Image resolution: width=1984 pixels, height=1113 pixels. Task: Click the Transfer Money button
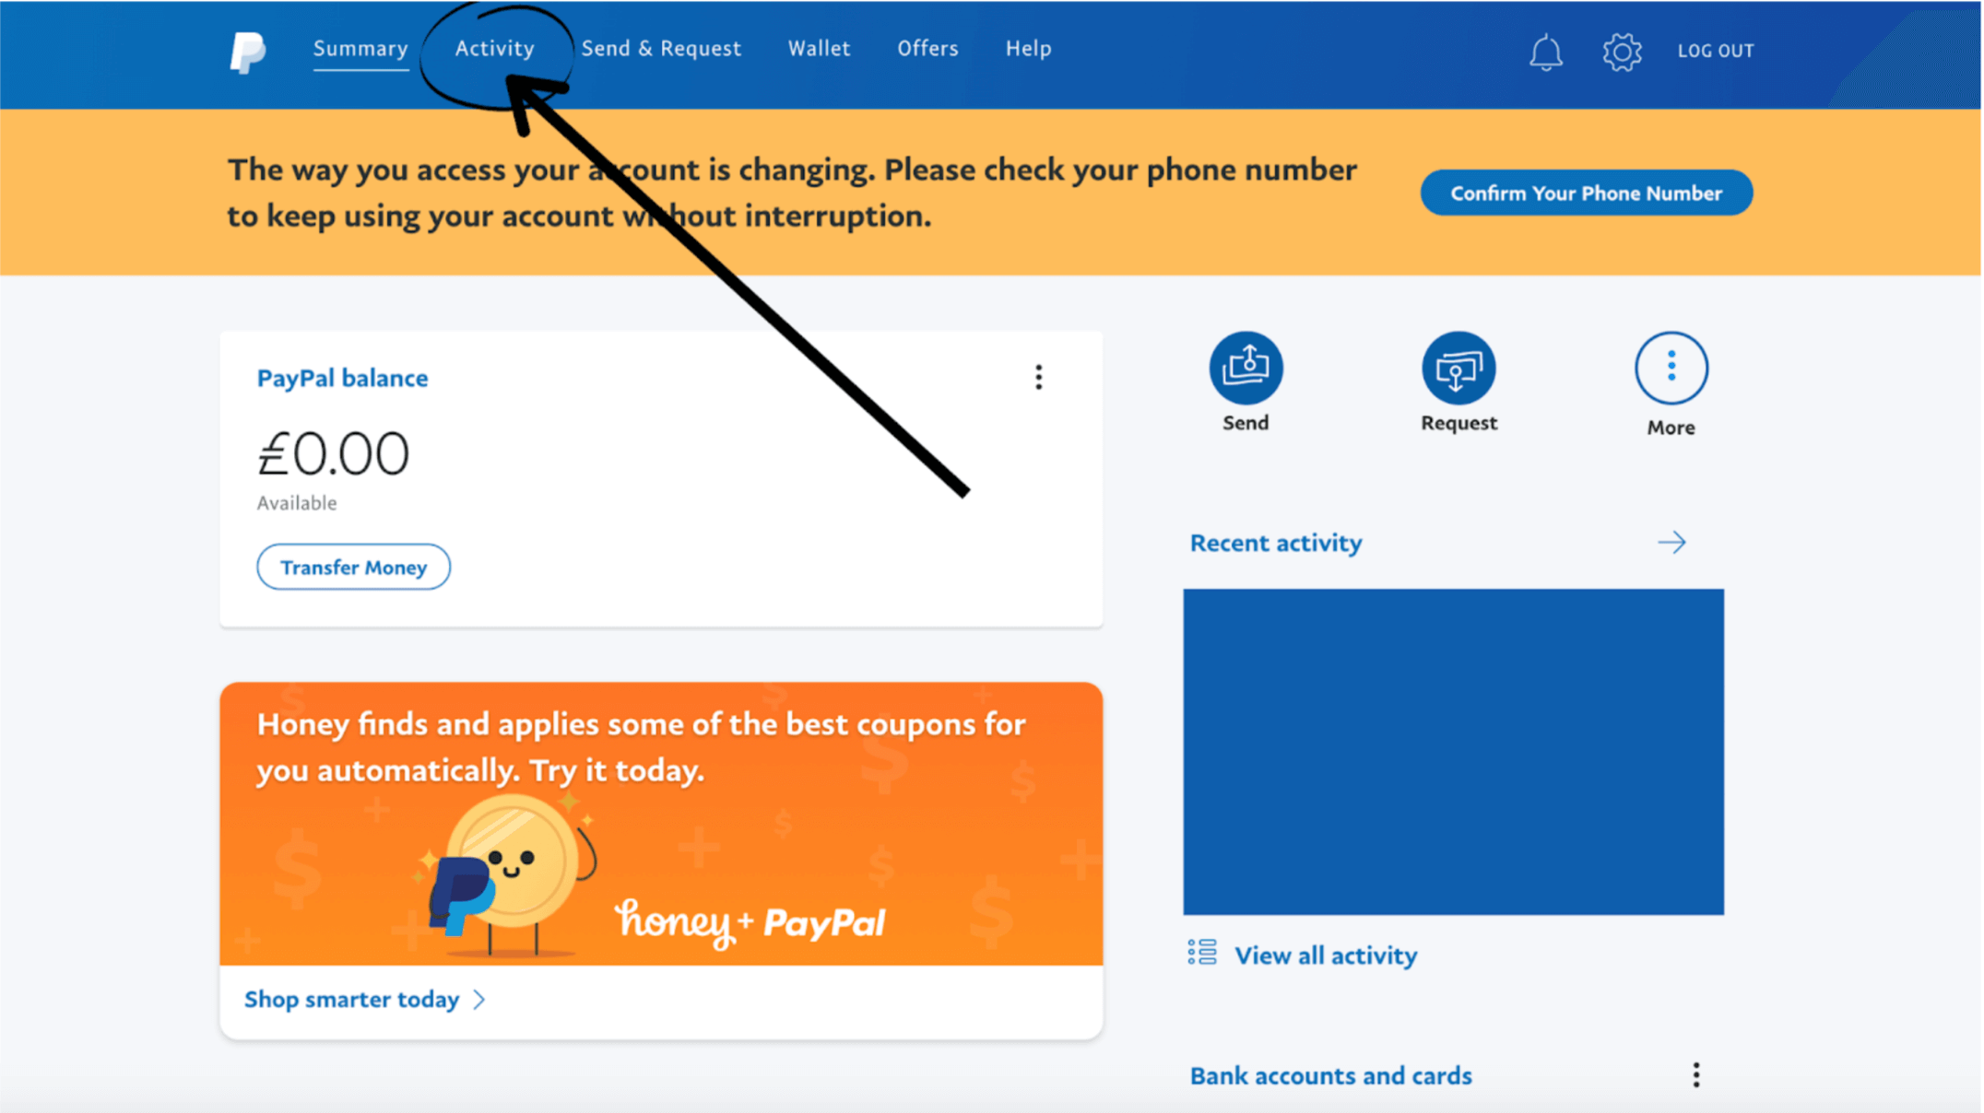click(x=353, y=567)
